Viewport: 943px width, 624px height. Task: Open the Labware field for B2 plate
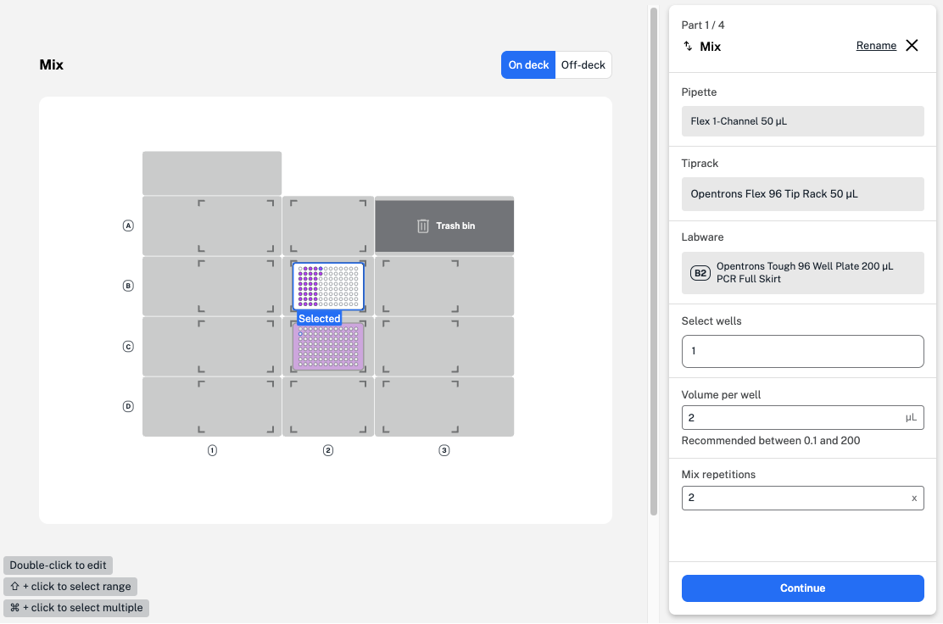(x=802, y=273)
